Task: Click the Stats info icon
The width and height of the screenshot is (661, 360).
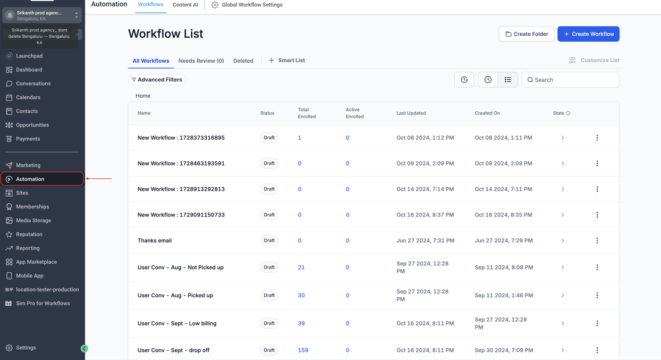Action: click(568, 113)
